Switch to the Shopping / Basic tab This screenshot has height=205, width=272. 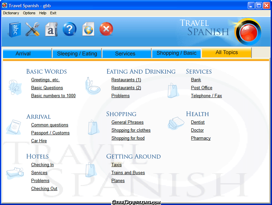click(176, 53)
